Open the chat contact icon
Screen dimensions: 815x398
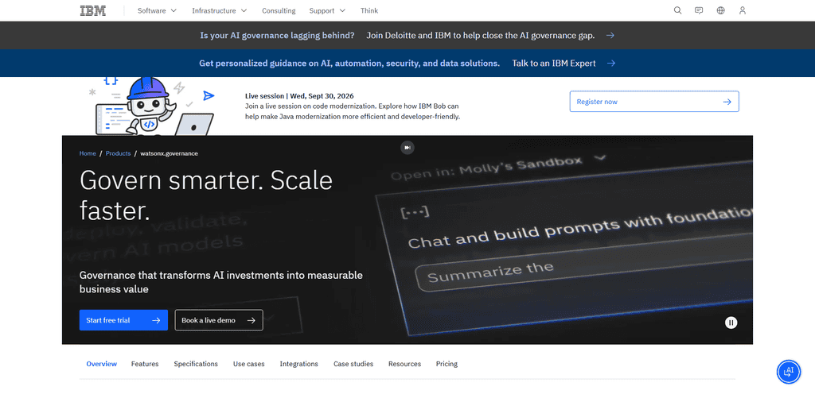(x=699, y=10)
